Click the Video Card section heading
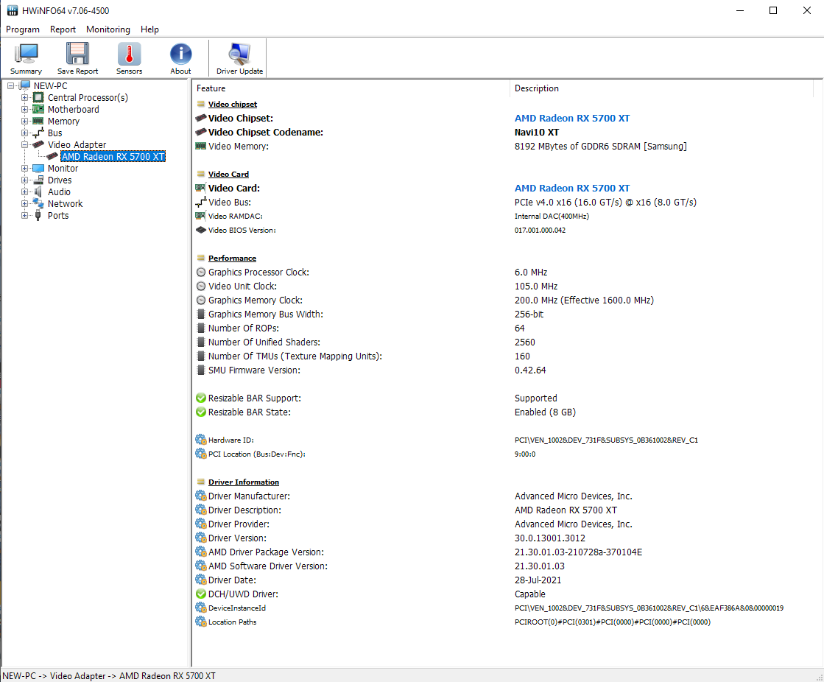 (228, 174)
